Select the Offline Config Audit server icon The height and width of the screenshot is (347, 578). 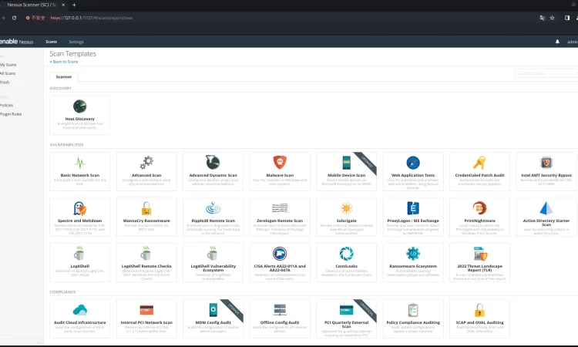[280, 310]
